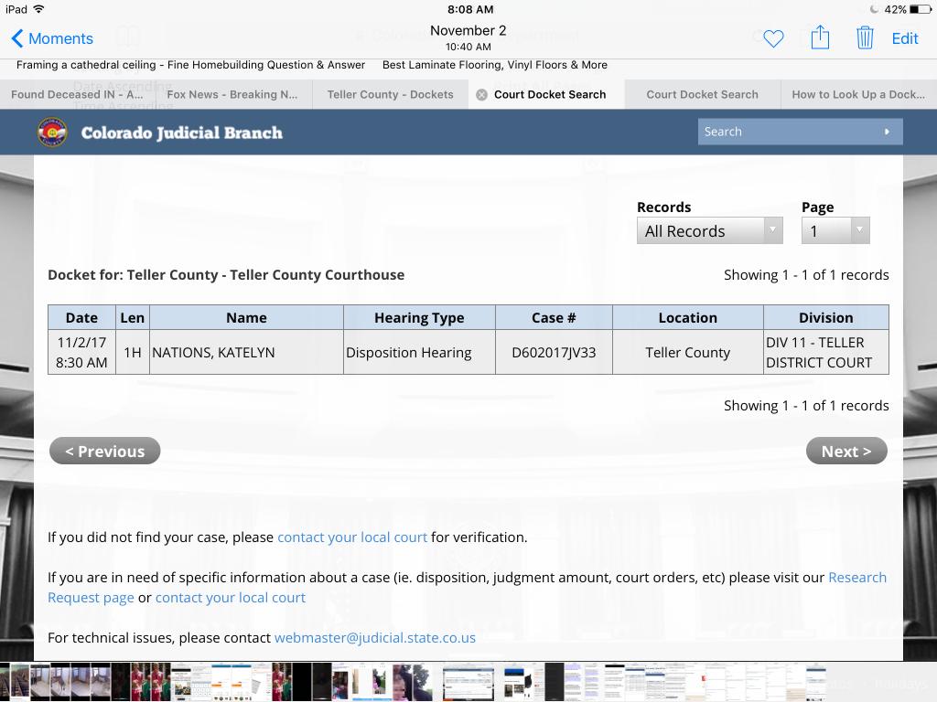
Task: Go back to Moments
Action: pos(51,38)
